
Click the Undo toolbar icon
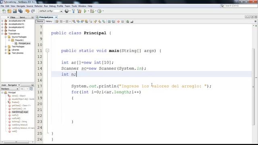[27, 11]
